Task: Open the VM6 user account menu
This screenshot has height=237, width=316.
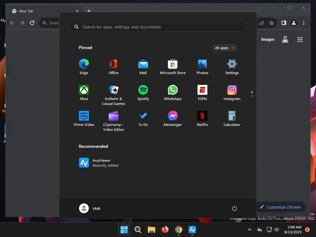Action: 90,208
